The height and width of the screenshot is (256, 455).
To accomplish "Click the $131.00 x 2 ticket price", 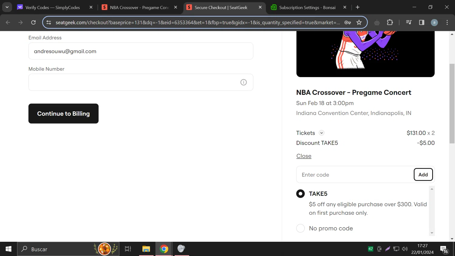I will (420, 133).
